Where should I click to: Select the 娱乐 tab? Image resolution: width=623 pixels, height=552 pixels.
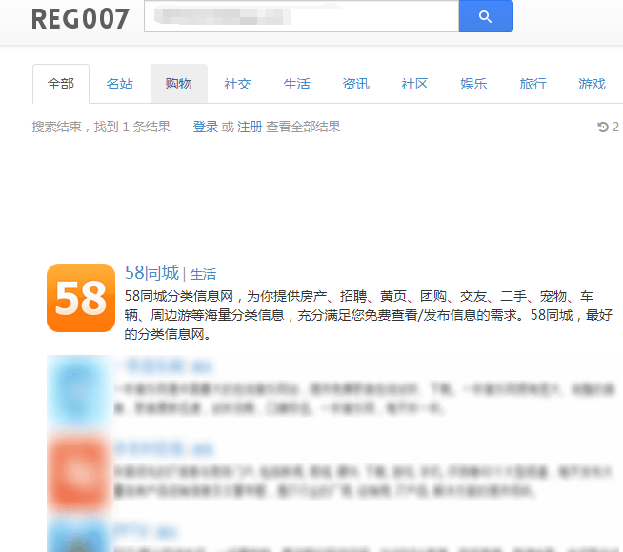coord(473,84)
